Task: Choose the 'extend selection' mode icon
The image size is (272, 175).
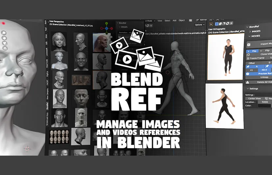Action: tap(220, 24)
